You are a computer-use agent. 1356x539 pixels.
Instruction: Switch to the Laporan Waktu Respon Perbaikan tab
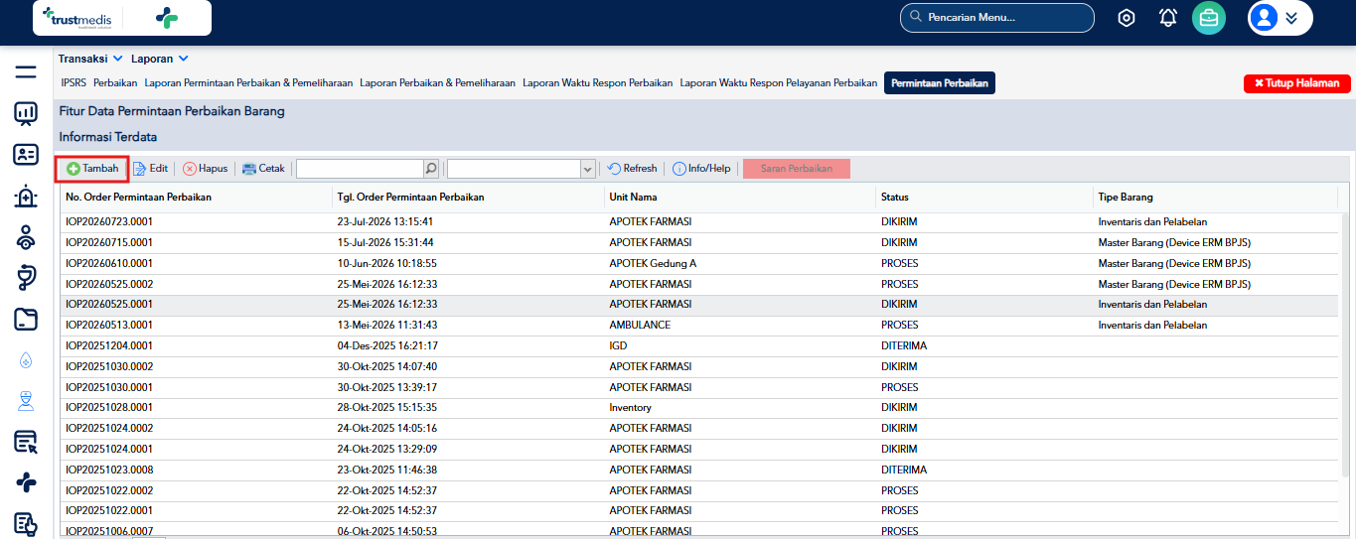597,83
